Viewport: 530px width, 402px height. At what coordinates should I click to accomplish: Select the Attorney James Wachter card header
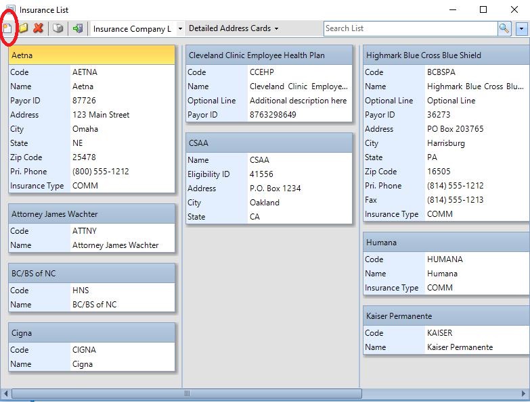[x=91, y=214]
